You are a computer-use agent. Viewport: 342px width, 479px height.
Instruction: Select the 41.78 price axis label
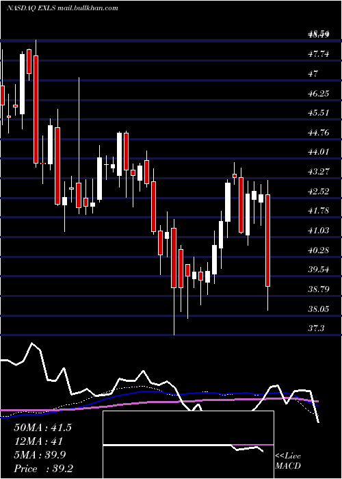(319, 211)
